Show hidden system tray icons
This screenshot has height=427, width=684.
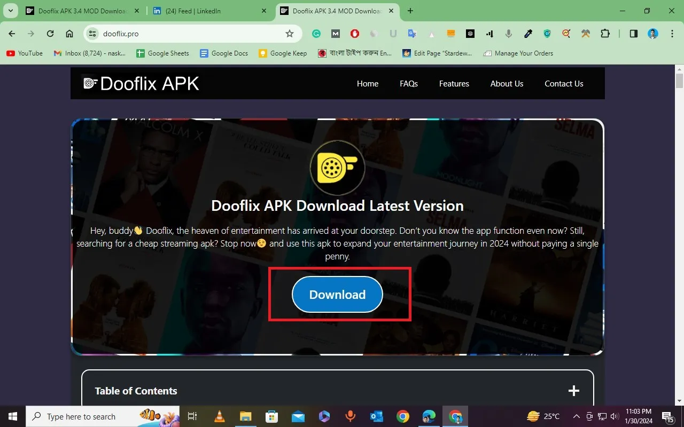(x=576, y=416)
